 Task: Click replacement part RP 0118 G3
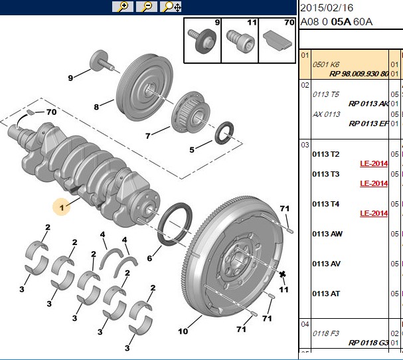[368, 343]
